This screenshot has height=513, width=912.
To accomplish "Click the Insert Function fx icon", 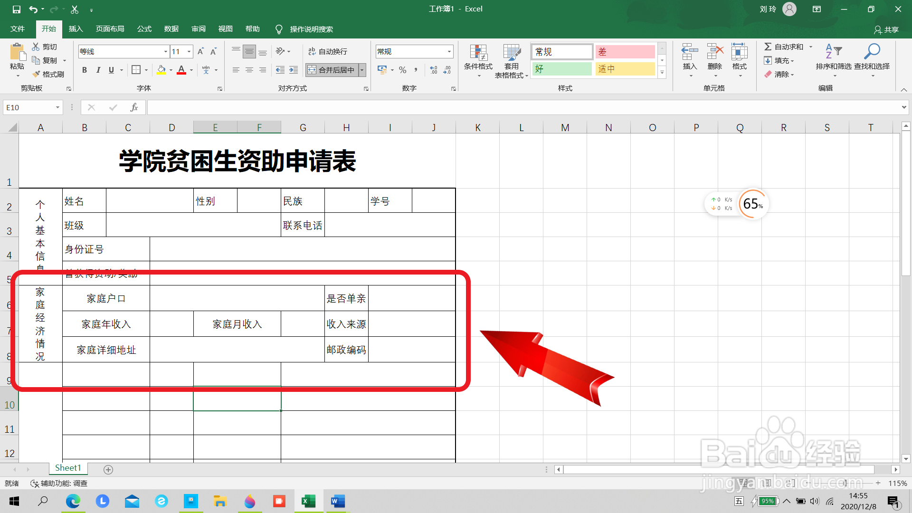I will coord(134,107).
